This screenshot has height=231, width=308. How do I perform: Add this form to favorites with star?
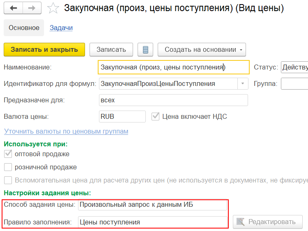[52, 8]
